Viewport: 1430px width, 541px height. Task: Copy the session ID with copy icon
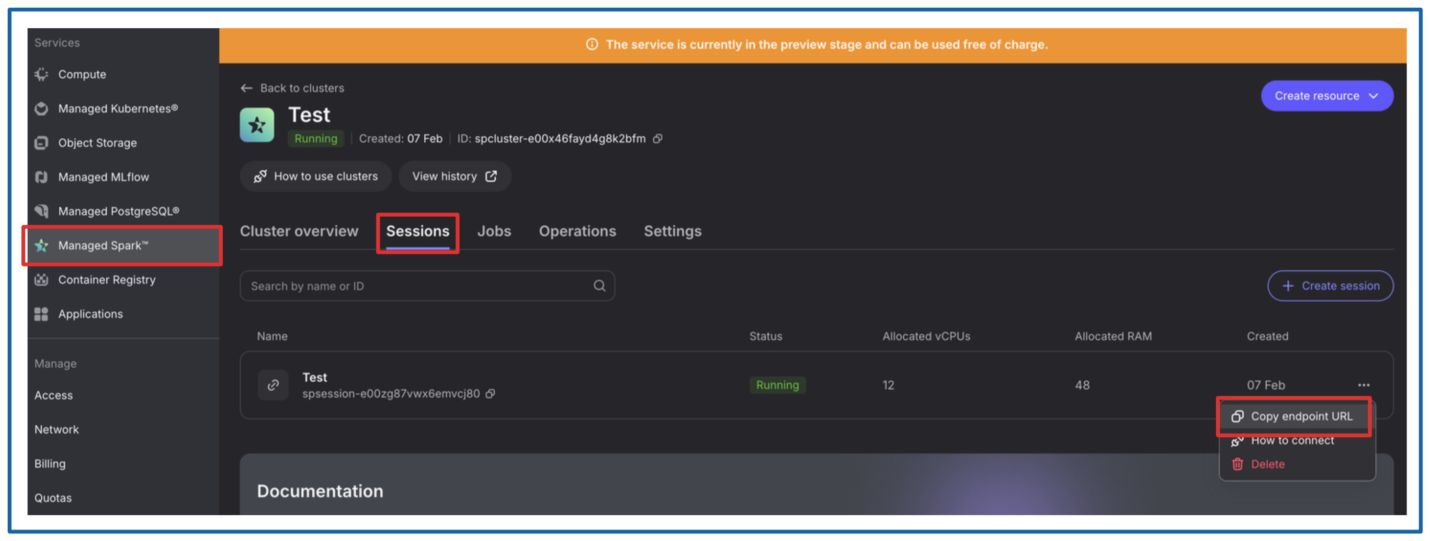pos(490,394)
